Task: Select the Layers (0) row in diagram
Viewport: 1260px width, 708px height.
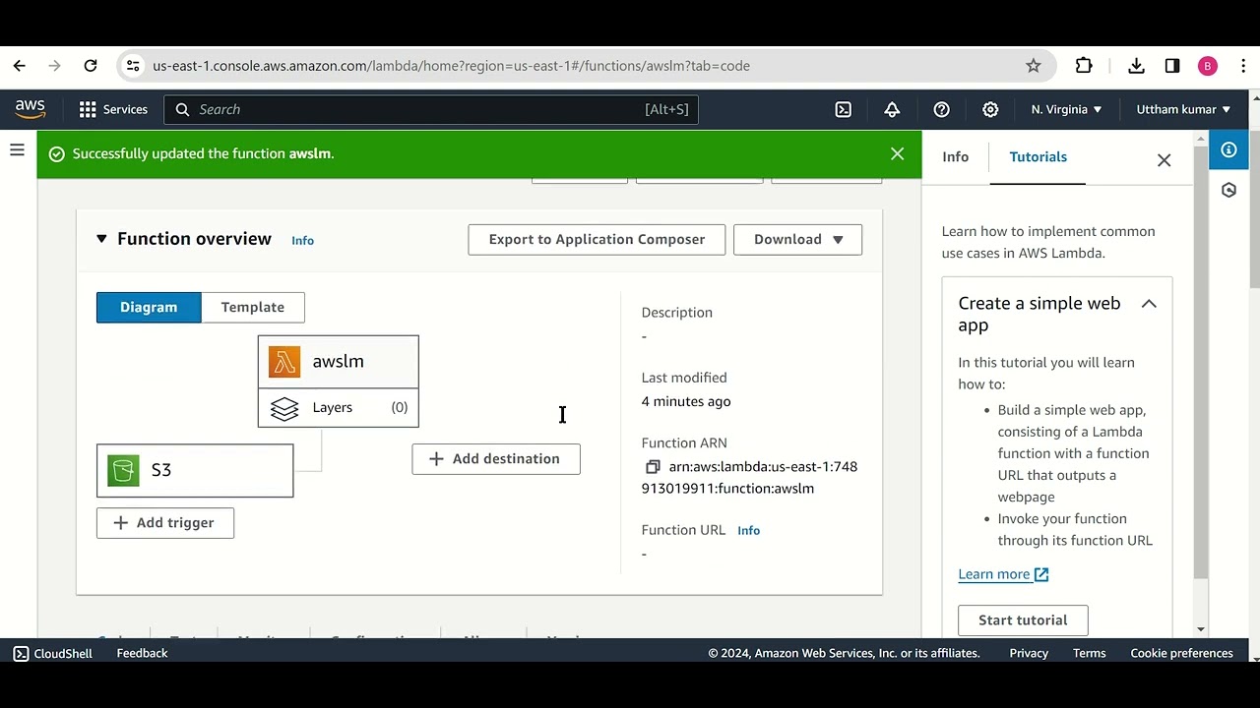Action: pos(338,408)
